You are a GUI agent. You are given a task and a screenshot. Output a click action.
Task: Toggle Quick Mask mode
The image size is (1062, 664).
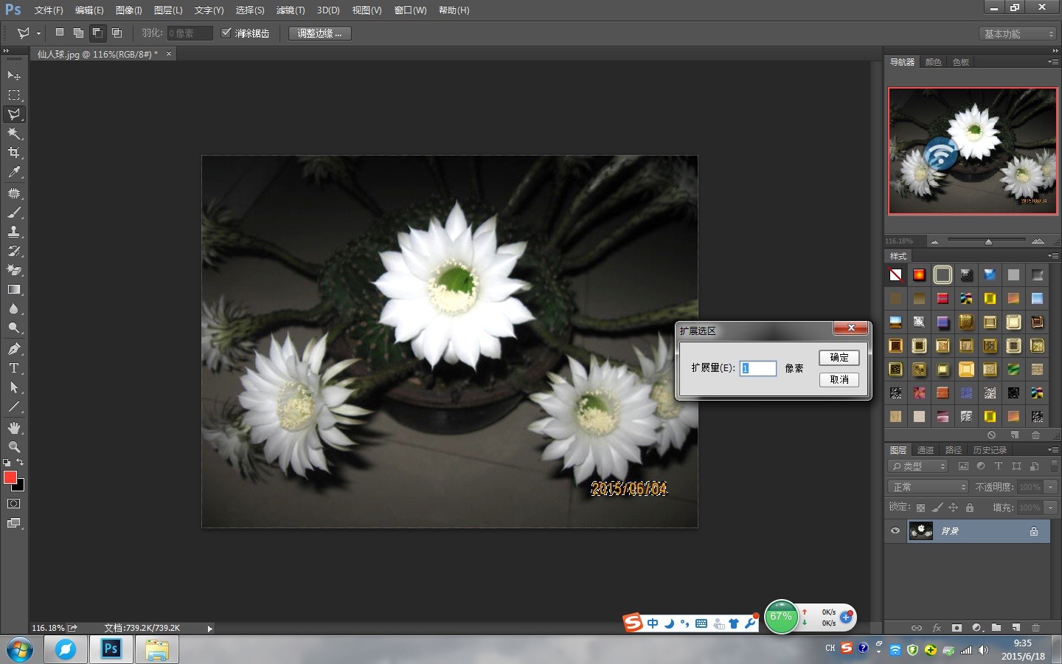click(14, 504)
